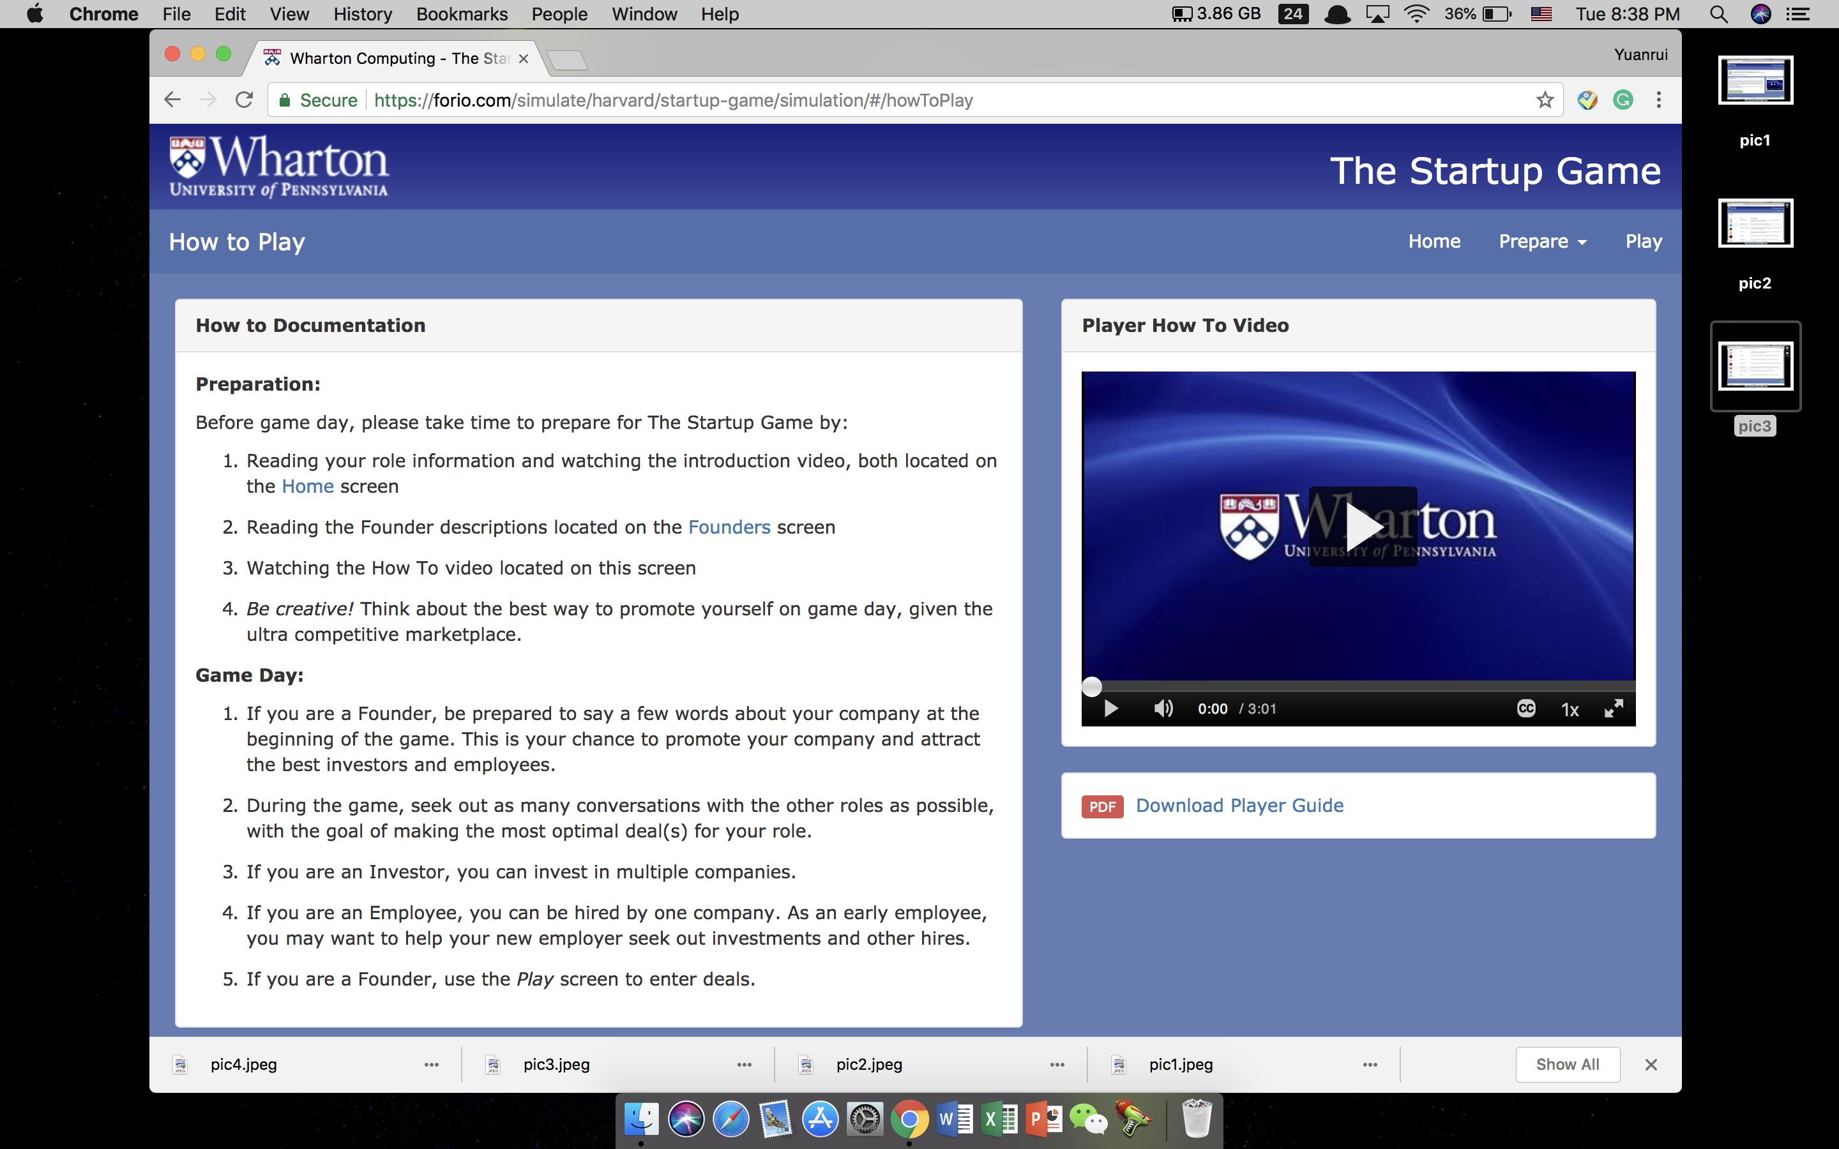
Task: Open the input source flag menu
Action: [1541, 13]
